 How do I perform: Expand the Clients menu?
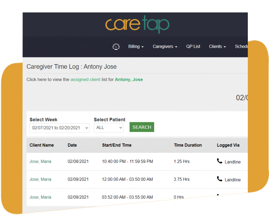[x=217, y=47]
